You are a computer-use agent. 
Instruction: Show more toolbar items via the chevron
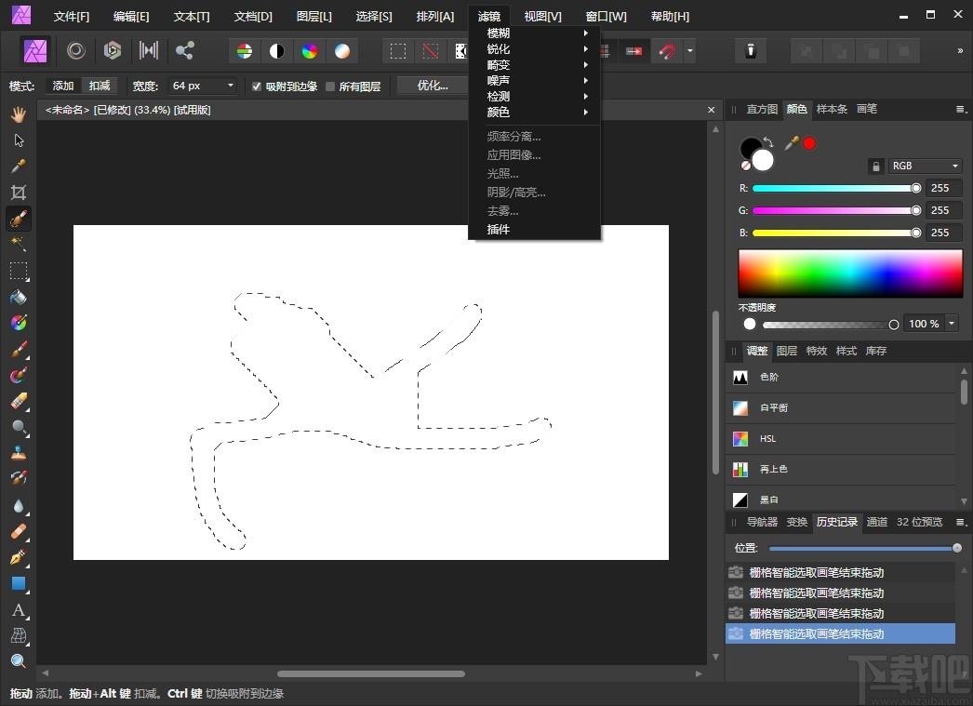(x=960, y=51)
